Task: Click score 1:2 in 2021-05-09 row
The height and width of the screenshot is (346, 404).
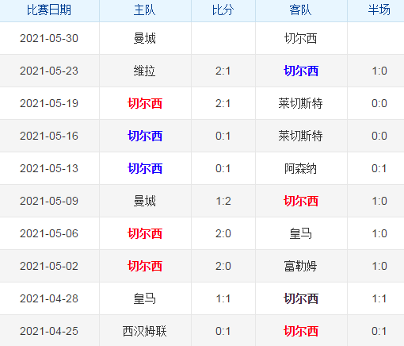Action: click(223, 201)
